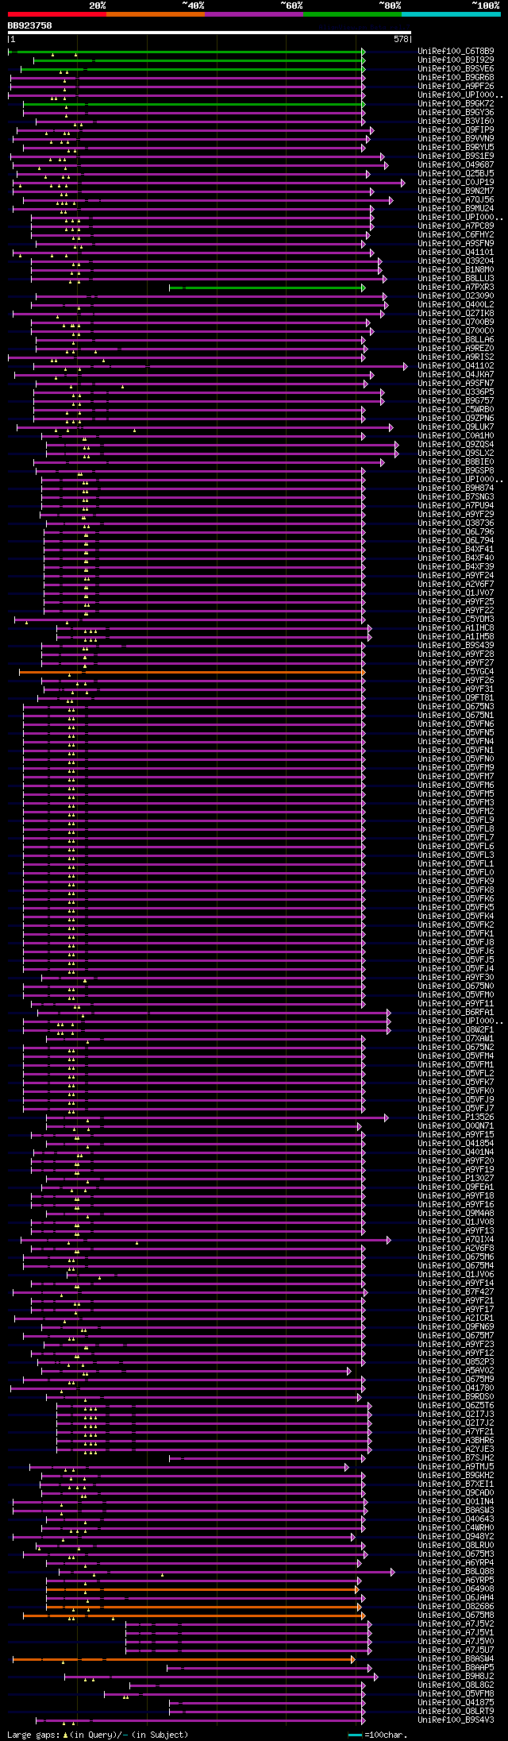Open the last hit UniRef100_B9S4V3

point(456,1720)
